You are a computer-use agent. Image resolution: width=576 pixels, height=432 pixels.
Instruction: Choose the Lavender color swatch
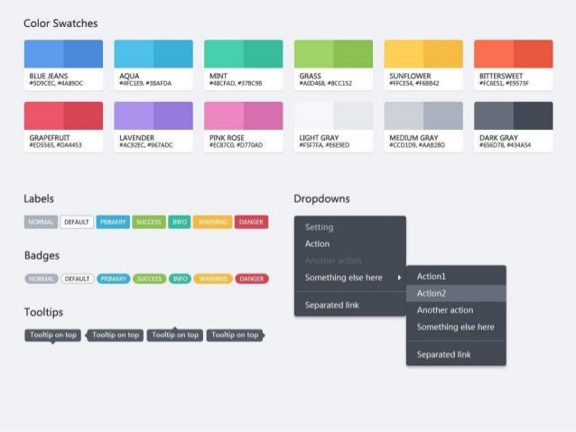tap(153, 126)
